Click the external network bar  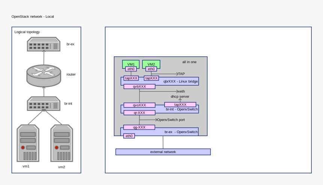pos(163,152)
